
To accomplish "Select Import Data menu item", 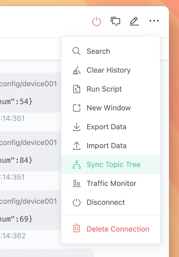I will click(x=106, y=146).
